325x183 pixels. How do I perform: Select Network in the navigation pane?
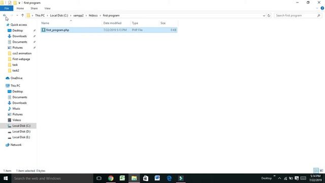pyautogui.click(x=16, y=145)
